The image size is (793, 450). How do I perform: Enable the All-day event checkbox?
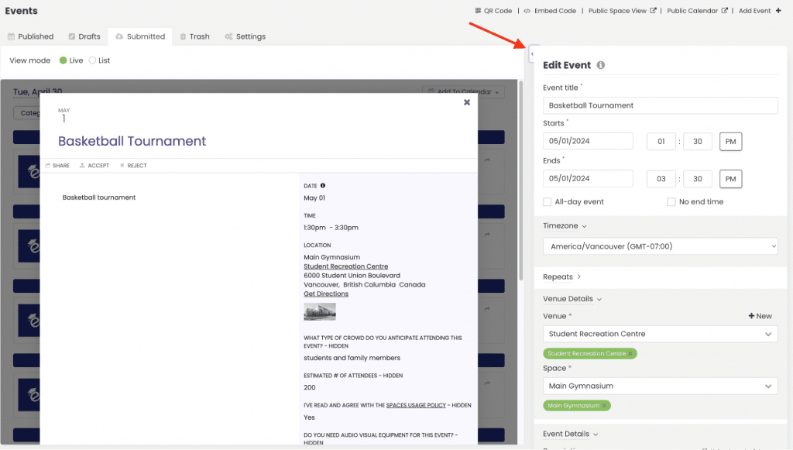pos(548,202)
